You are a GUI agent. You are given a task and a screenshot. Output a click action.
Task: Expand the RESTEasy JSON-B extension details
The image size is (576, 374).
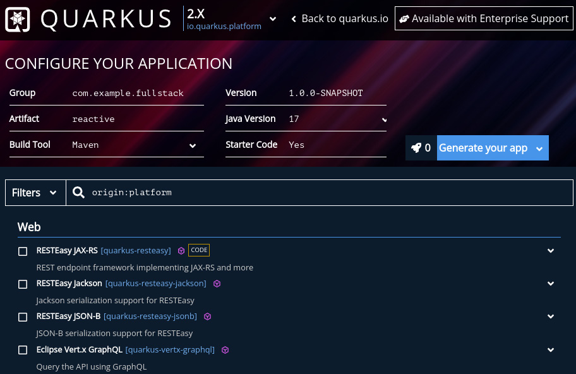coord(550,317)
